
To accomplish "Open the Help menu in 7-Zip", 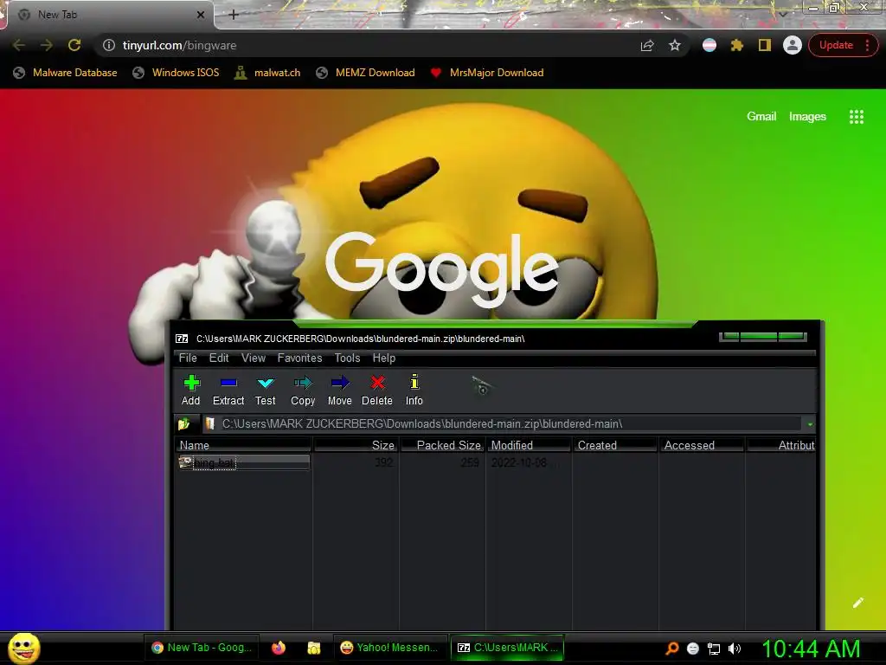I will coord(383,358).
